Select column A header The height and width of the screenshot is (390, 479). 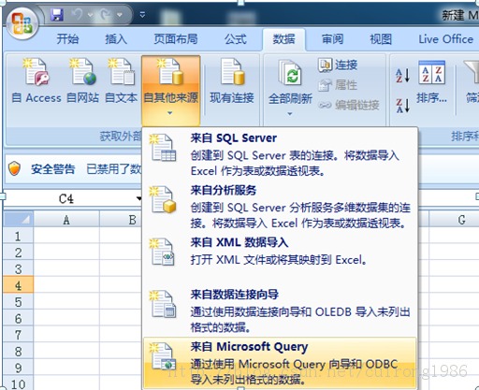tap(66, 220)
